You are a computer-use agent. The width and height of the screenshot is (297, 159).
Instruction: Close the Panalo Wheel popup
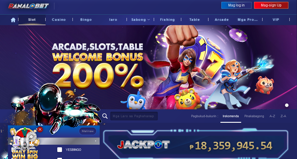click(40, 129)
